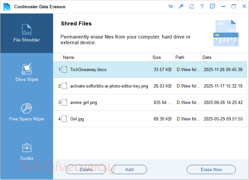Open help question mark icon

click(x=202, y=7)
